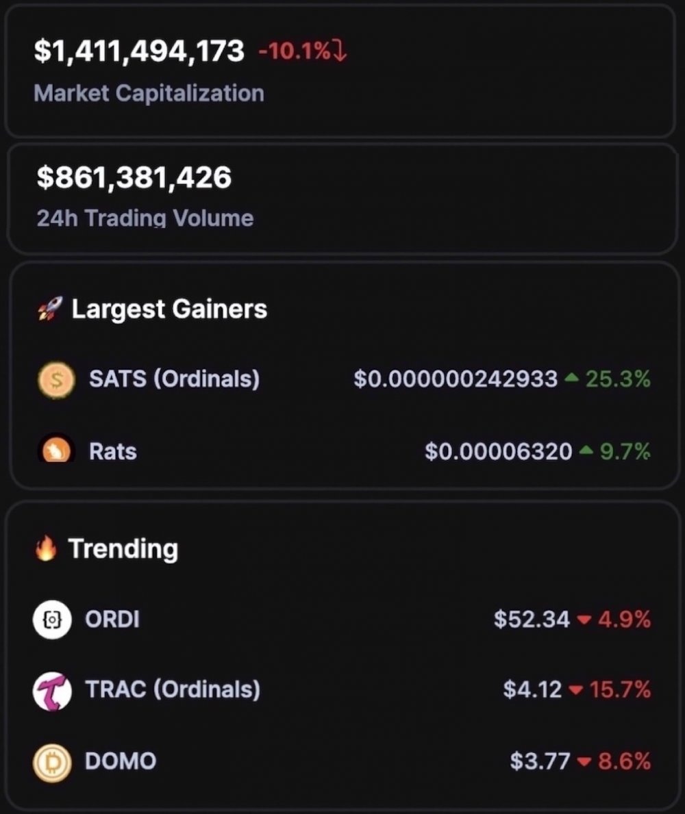This screenshot has width=685, height=814.
Task: Click the SATS (Ordinals) coin icon
Action: point(56,379)
